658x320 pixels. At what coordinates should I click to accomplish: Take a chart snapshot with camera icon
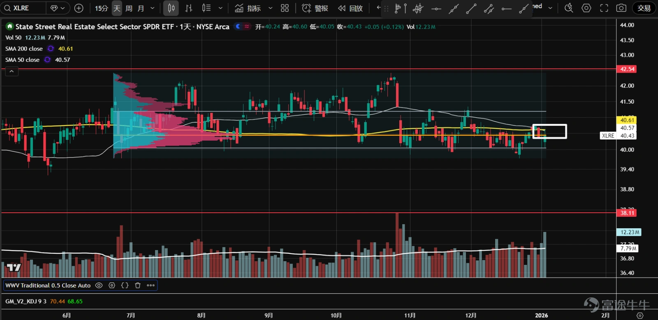(x=621, y=8)
